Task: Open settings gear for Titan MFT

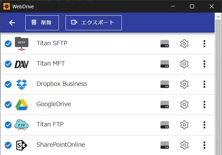Action: pyautogui.click(x=184, y=64)
